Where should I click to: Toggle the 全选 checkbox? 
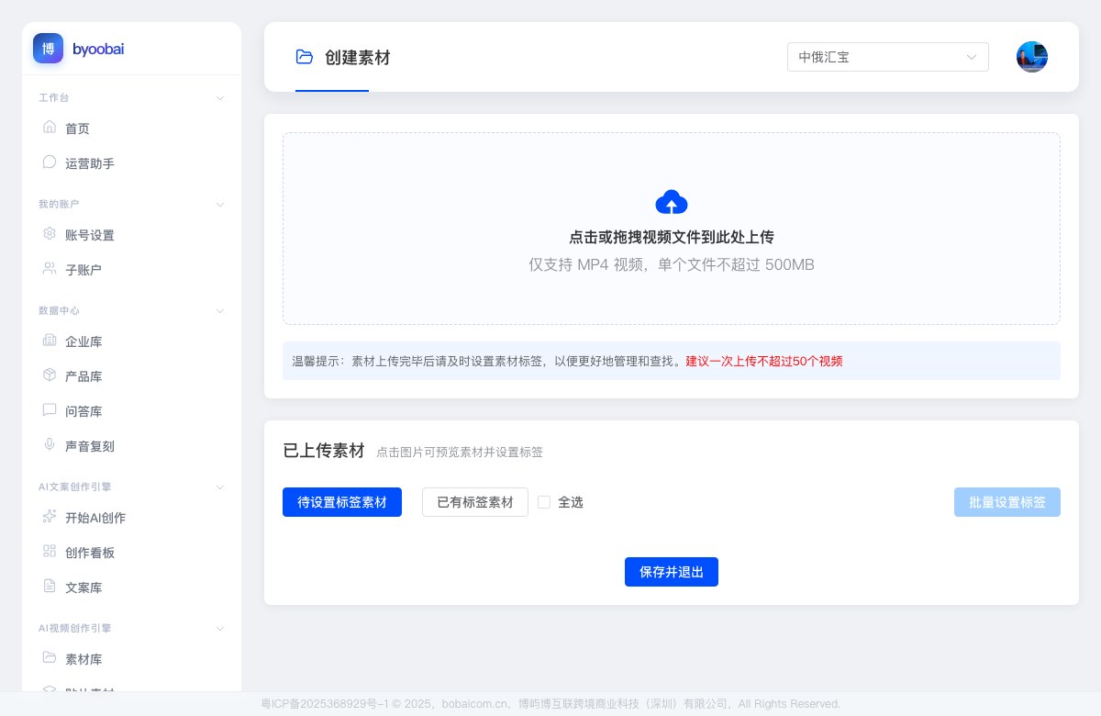click(x=544, y=502)
